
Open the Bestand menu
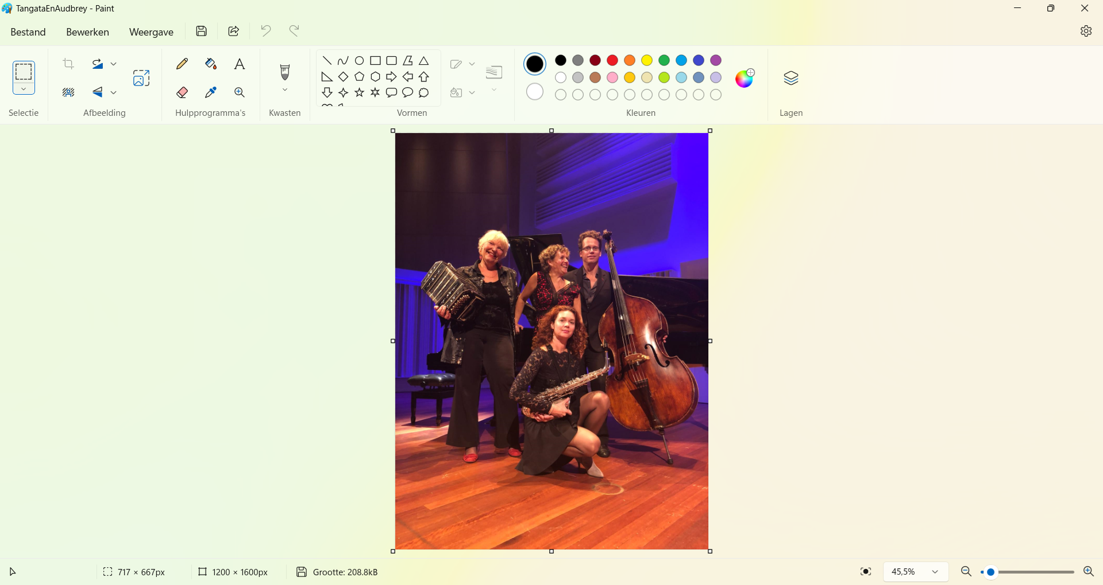point(28,32)
